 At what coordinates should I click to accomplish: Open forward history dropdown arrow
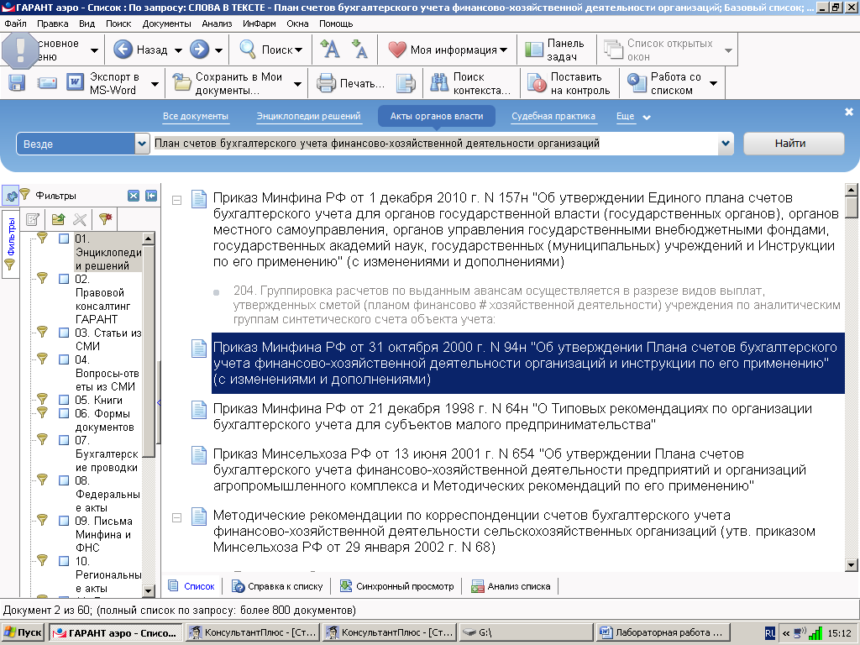click(x=218, y=50)
